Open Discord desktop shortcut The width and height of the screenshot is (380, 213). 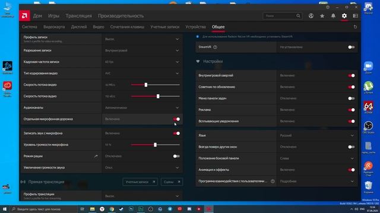coord(368,8)
